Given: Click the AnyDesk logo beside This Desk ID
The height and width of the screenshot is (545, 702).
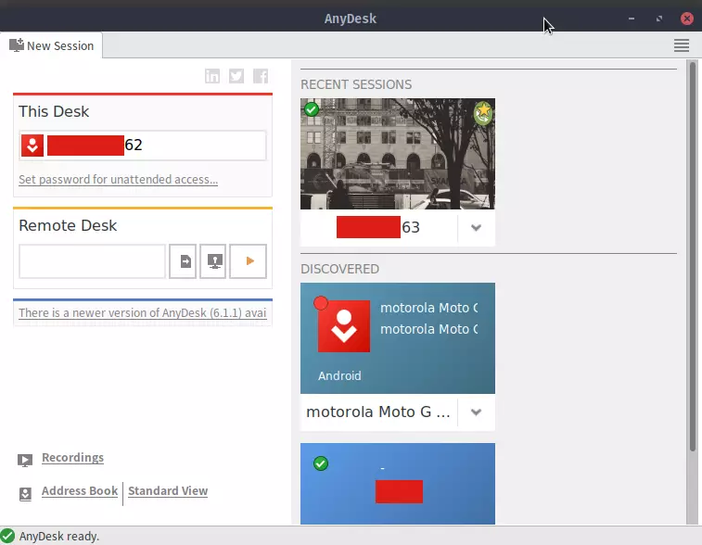Looking at the screenshot, I should [x=32, y=146].
